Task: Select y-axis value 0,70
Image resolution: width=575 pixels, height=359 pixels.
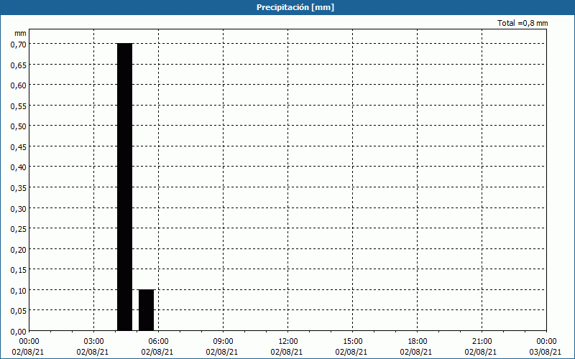Action: pos(19,45)
